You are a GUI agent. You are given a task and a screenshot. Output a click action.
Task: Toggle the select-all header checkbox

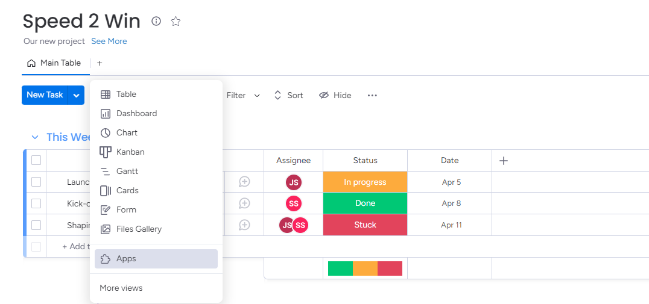click(36, 160)
